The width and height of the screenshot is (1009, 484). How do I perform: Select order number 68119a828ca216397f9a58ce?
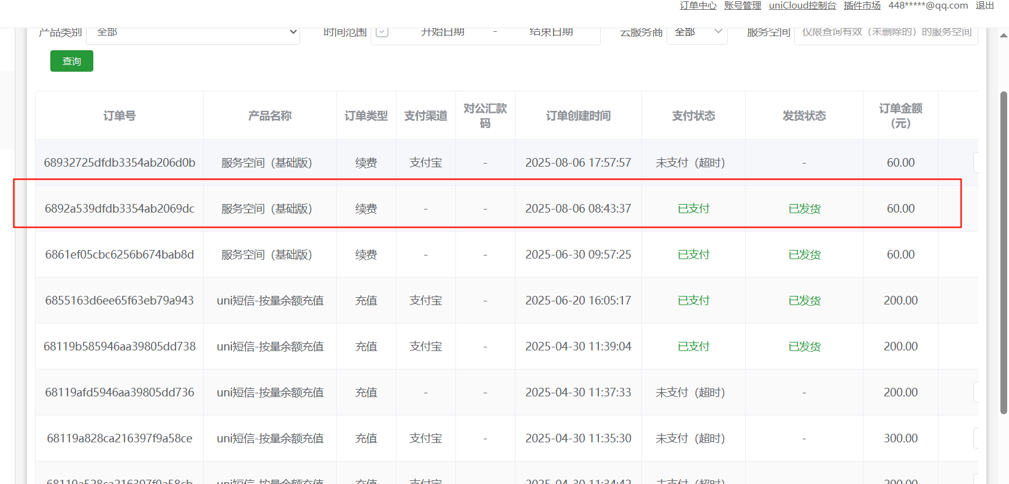coord(120,438)
